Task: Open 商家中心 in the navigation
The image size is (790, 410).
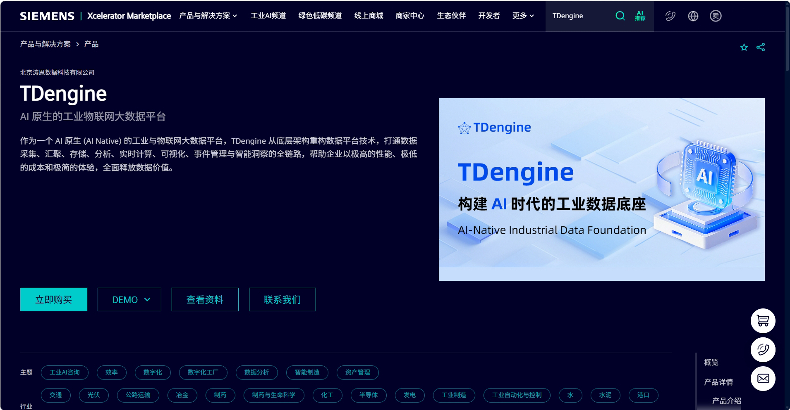Action: (x=410, y=16)
